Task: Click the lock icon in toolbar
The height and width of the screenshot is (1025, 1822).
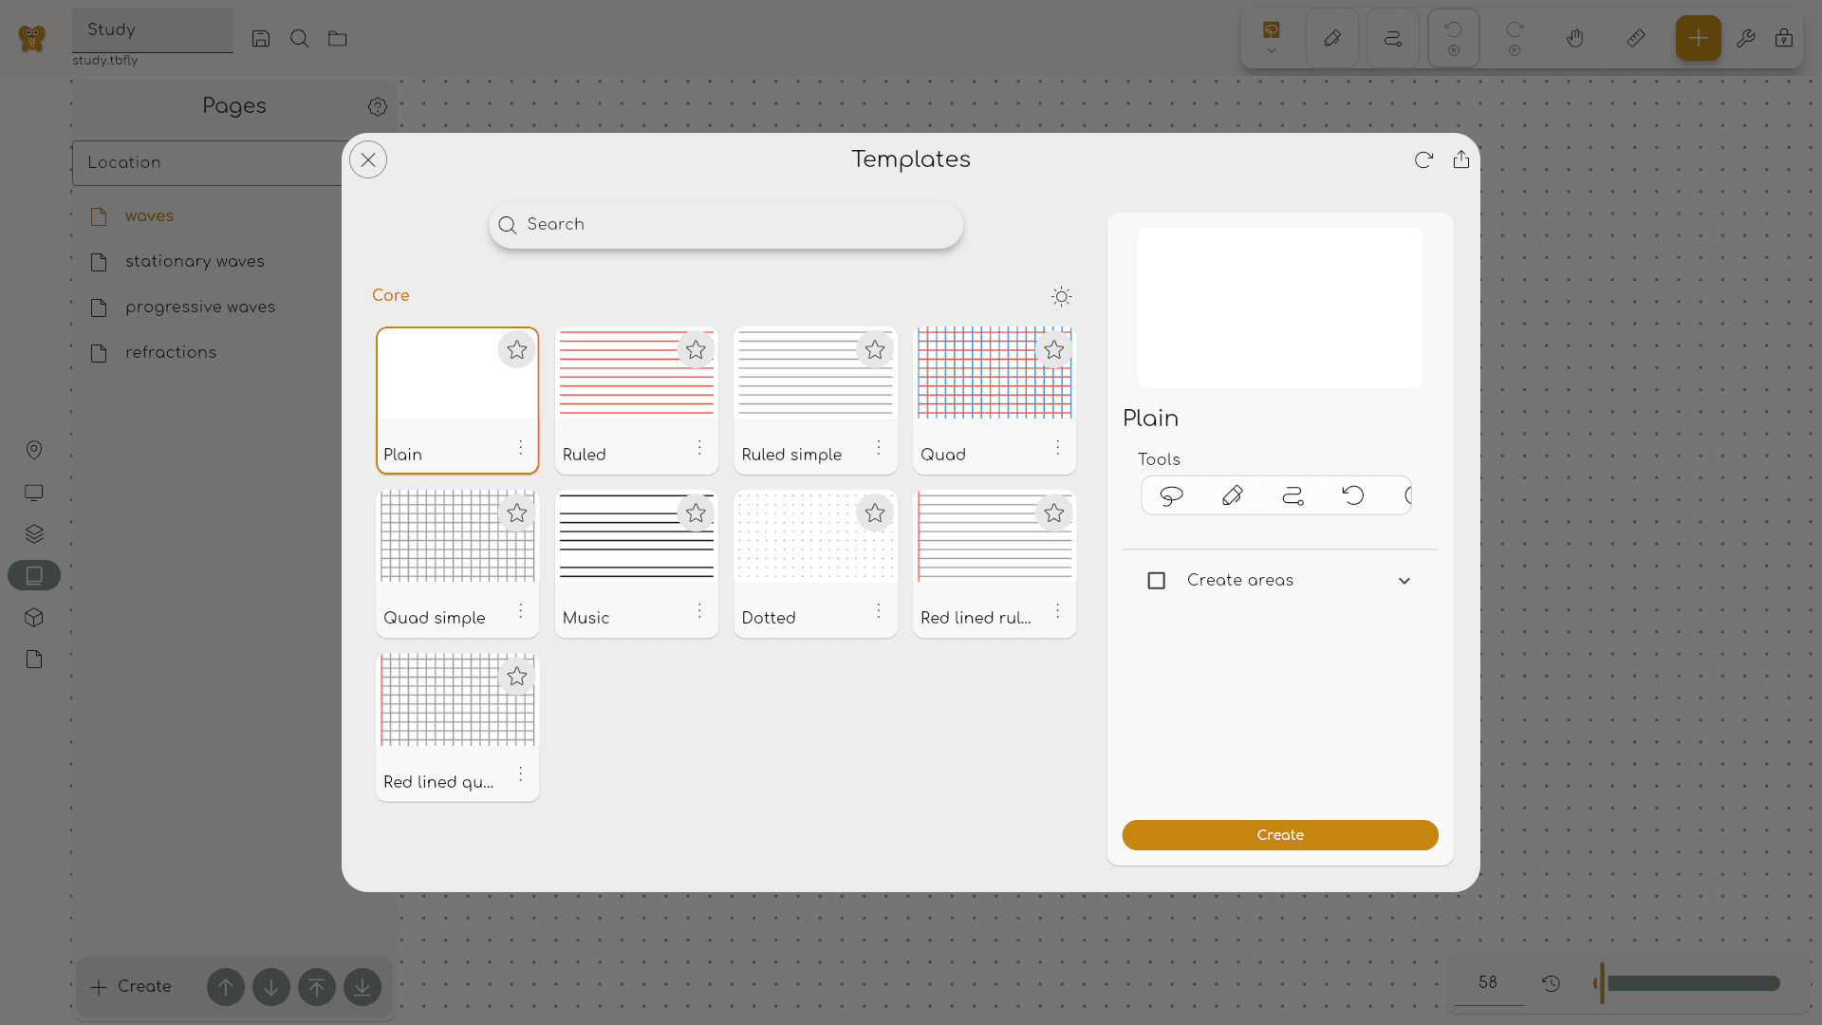Action: click(1784, 39)
